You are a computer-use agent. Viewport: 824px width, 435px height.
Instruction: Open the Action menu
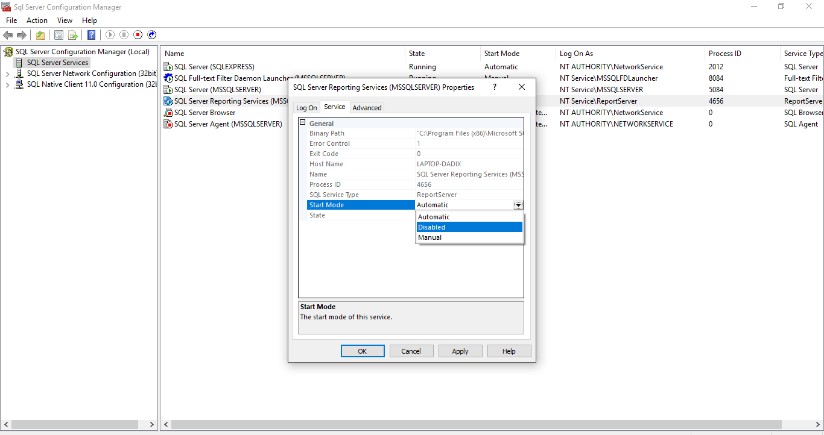click(x=37, y=20)
